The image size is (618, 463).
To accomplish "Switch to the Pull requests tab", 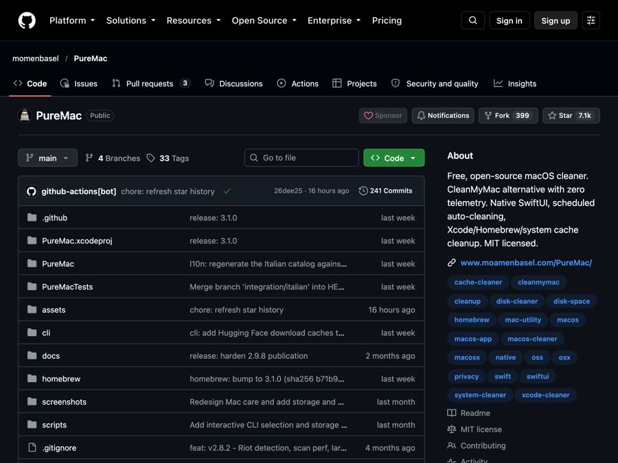I will click(x=151, y=84).
